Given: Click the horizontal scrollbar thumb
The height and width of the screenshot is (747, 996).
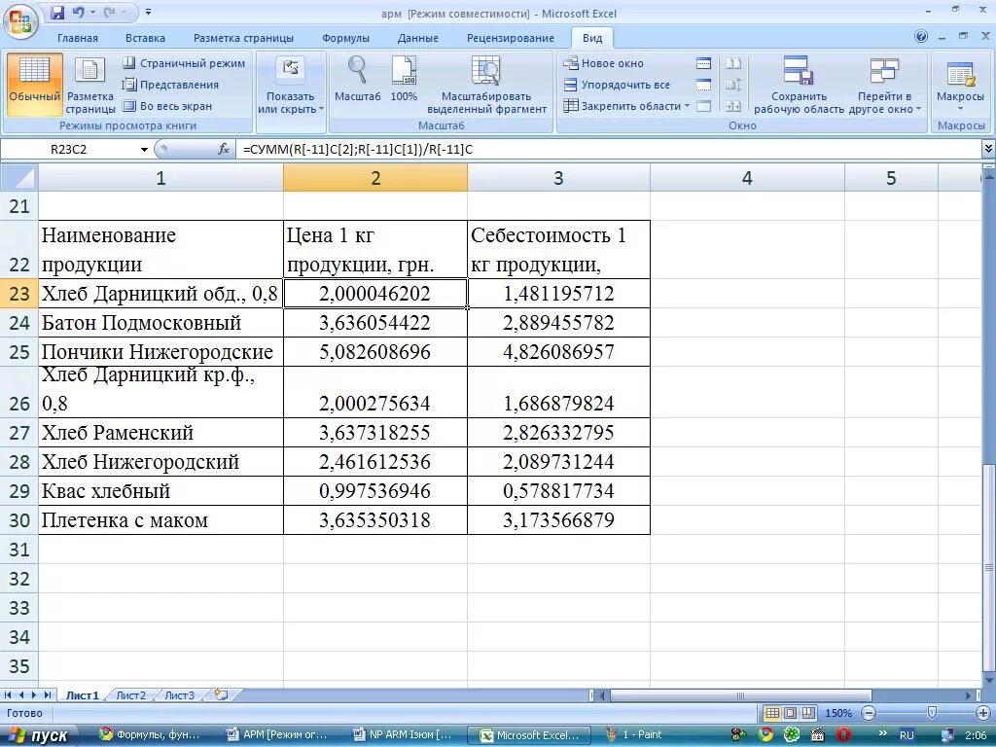Looking at the screenshot, I should tap(740, 695).
